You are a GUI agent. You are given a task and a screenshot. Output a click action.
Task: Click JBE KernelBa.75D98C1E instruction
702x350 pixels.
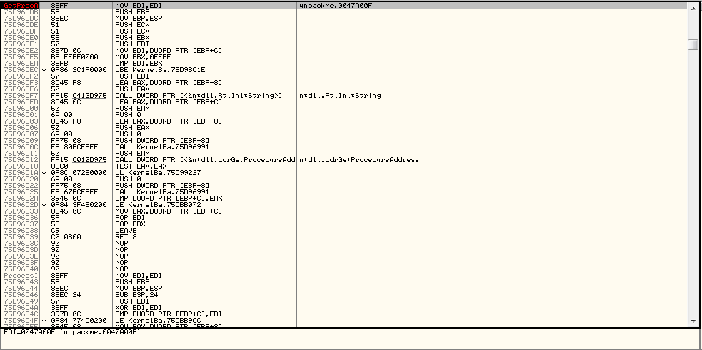click(160, 70)
